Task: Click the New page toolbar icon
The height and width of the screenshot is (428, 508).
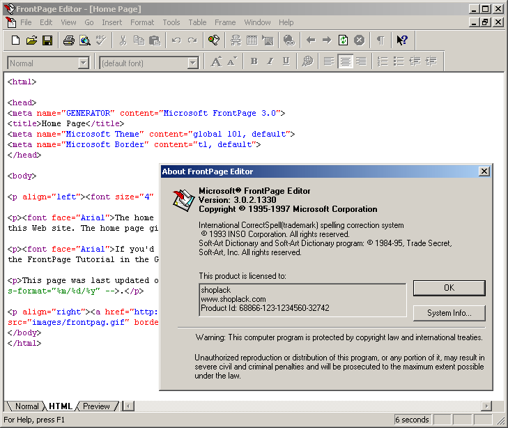Action: pyautogui.click(x=15, y=40)
